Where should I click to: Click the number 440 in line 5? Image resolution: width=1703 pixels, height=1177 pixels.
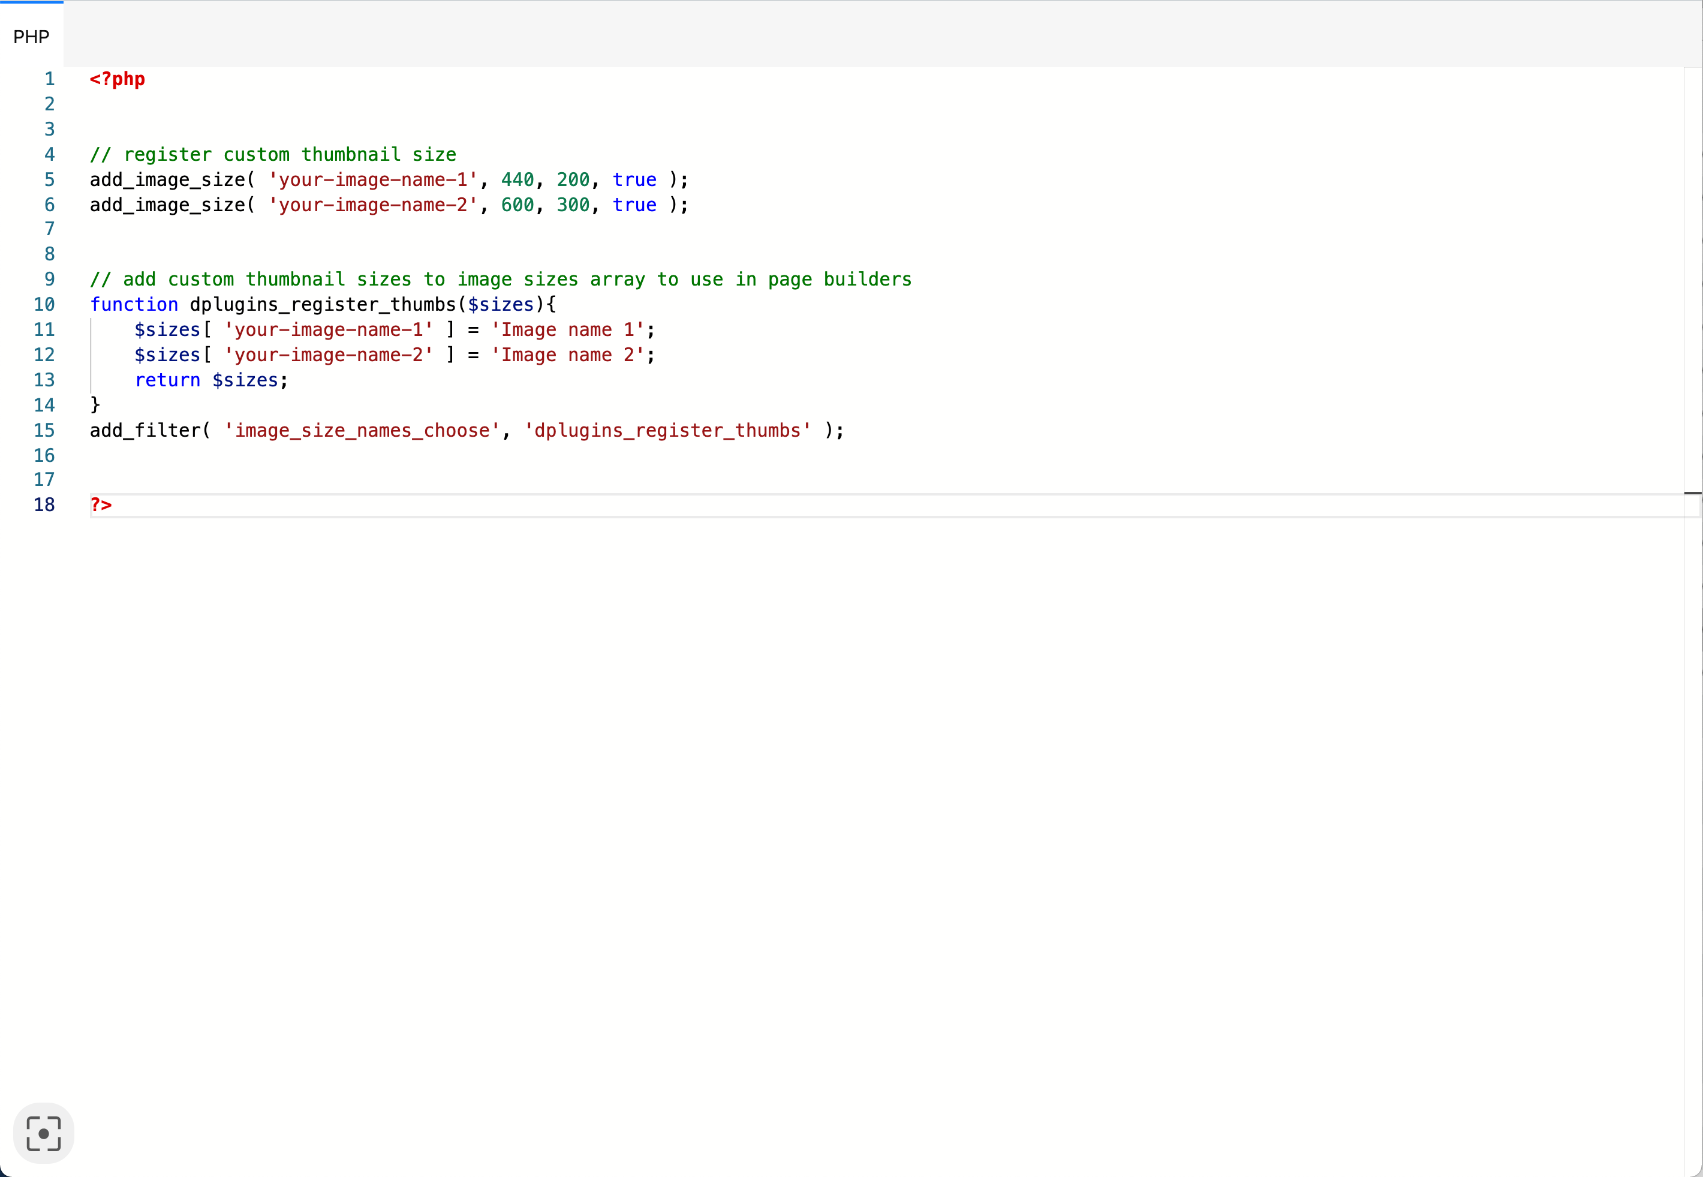(517, 179)
